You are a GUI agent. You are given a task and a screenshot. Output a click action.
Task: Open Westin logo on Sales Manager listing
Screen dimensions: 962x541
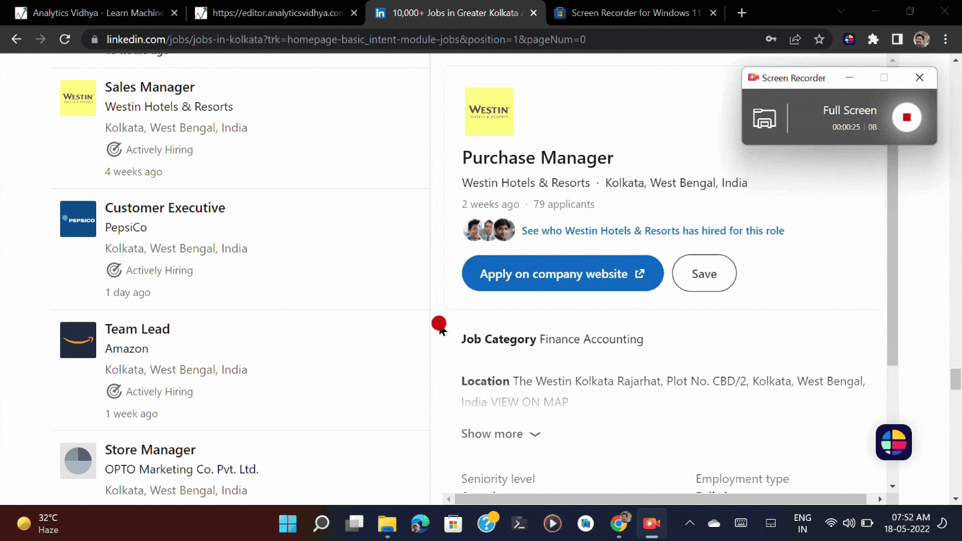pyautogui.click(x=78, y=98)
